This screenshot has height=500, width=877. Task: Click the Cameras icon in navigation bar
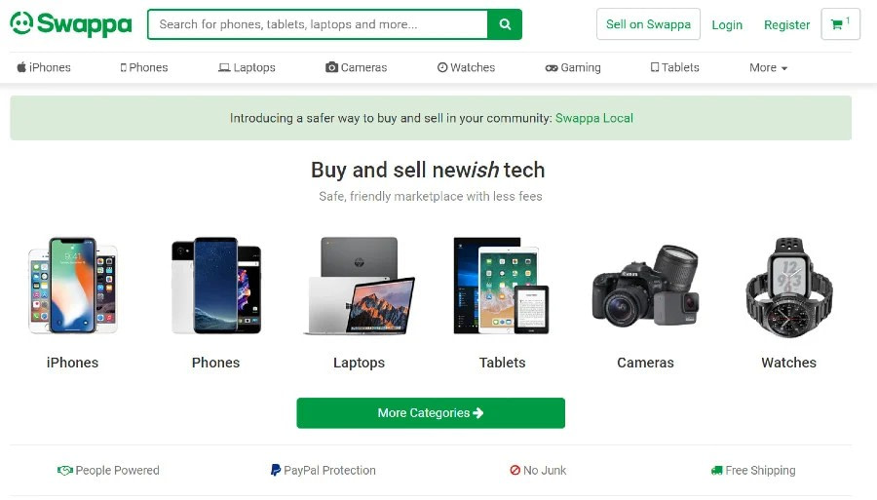[x=332, y=68]
